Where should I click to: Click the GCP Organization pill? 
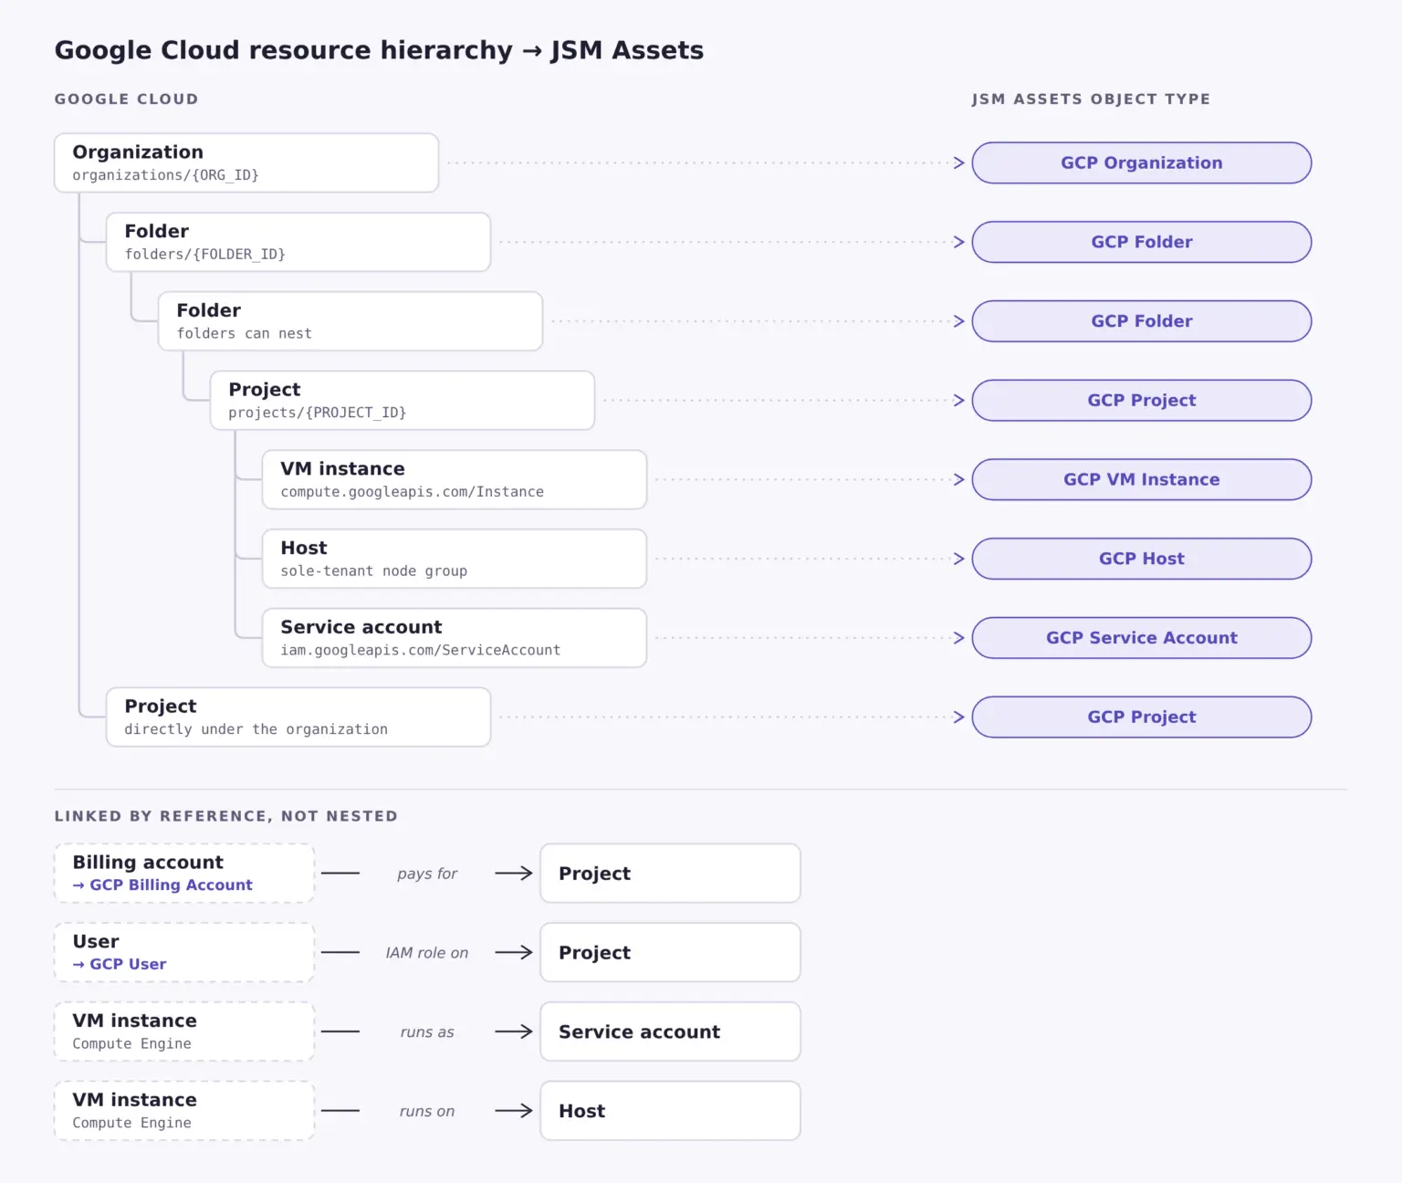(1142, 162)
